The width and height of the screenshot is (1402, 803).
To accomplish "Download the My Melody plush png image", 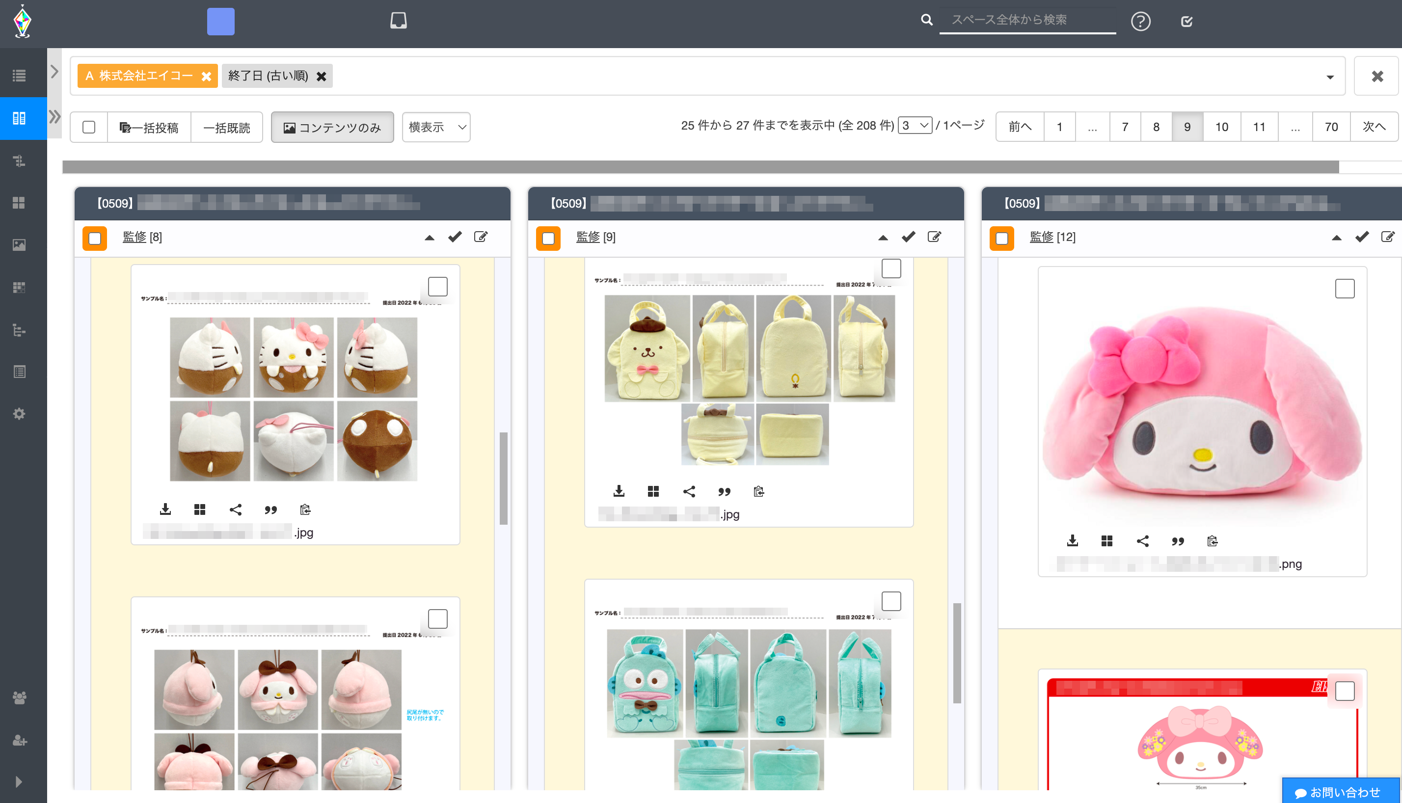I will 1072,540.
